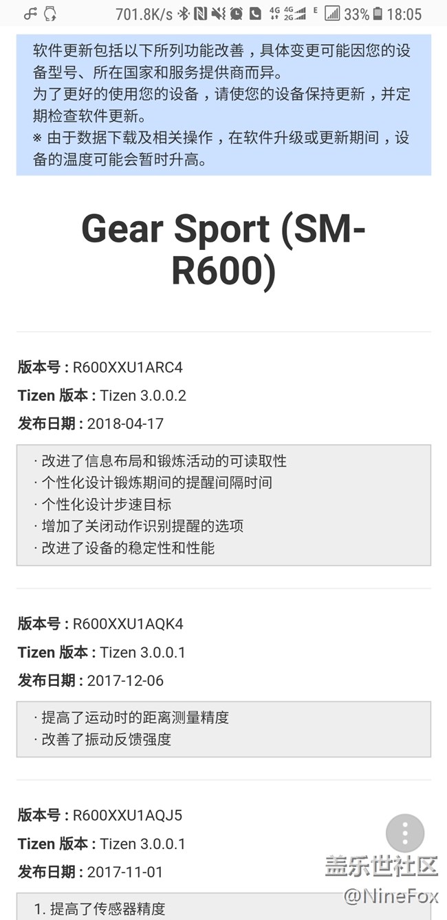Select version number R600XXU1ARC4

[128, 367]
